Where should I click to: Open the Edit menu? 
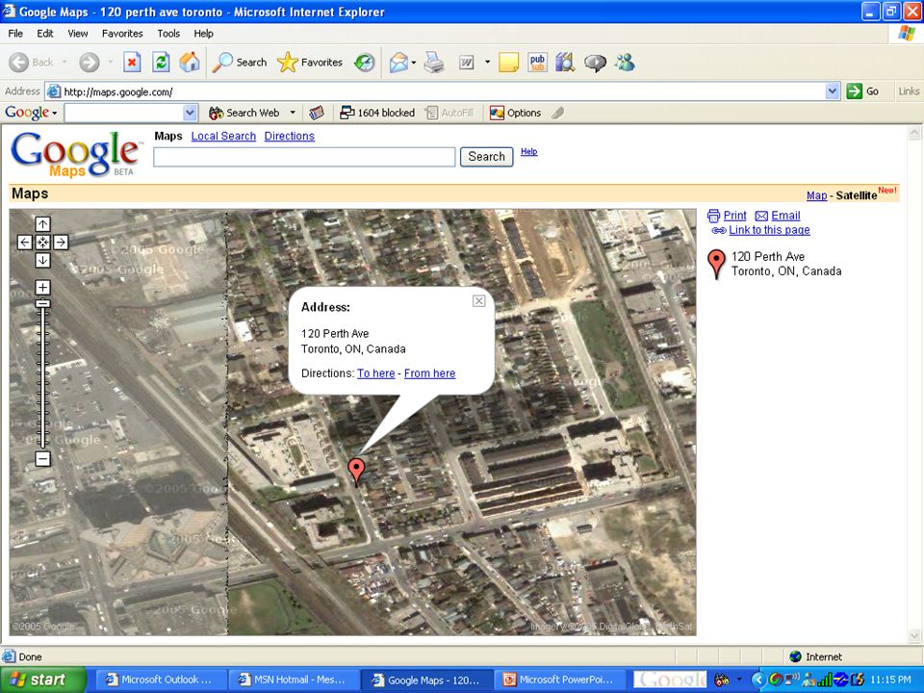[45, 34]
